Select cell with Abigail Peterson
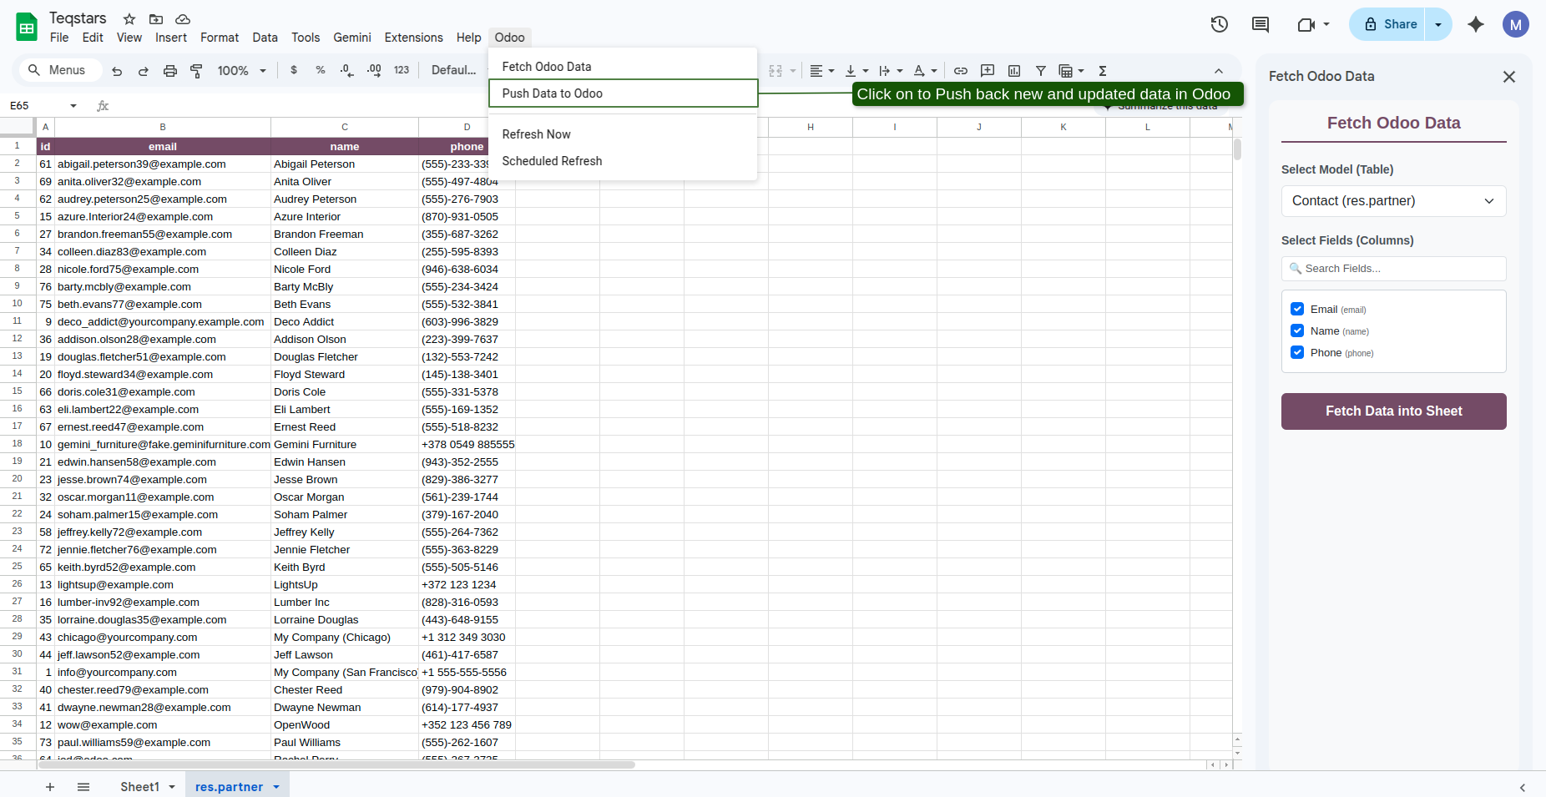 pos(344,164)
